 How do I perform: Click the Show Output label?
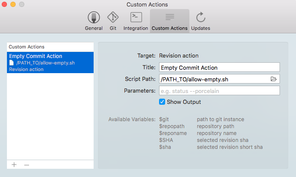184,102
